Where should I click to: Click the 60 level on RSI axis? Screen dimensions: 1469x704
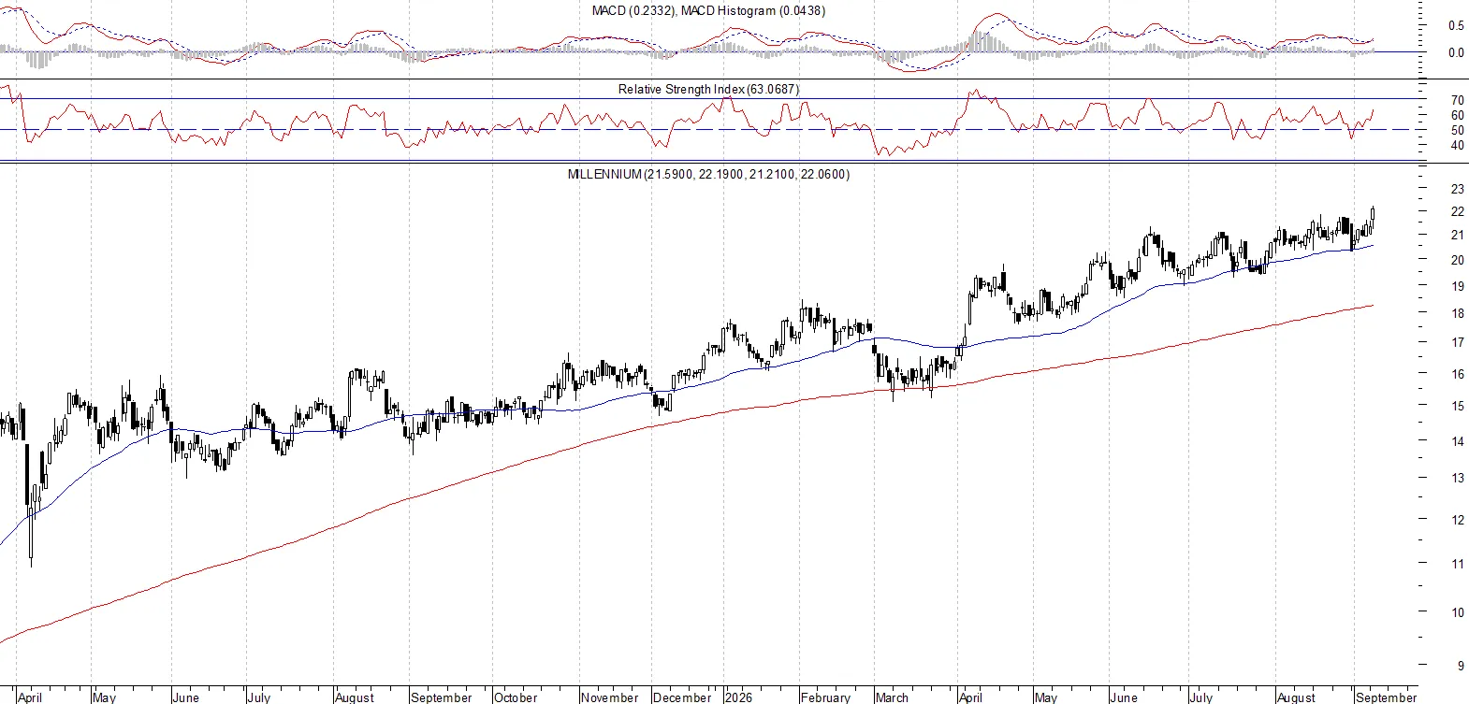click(x=1457, y=115)
